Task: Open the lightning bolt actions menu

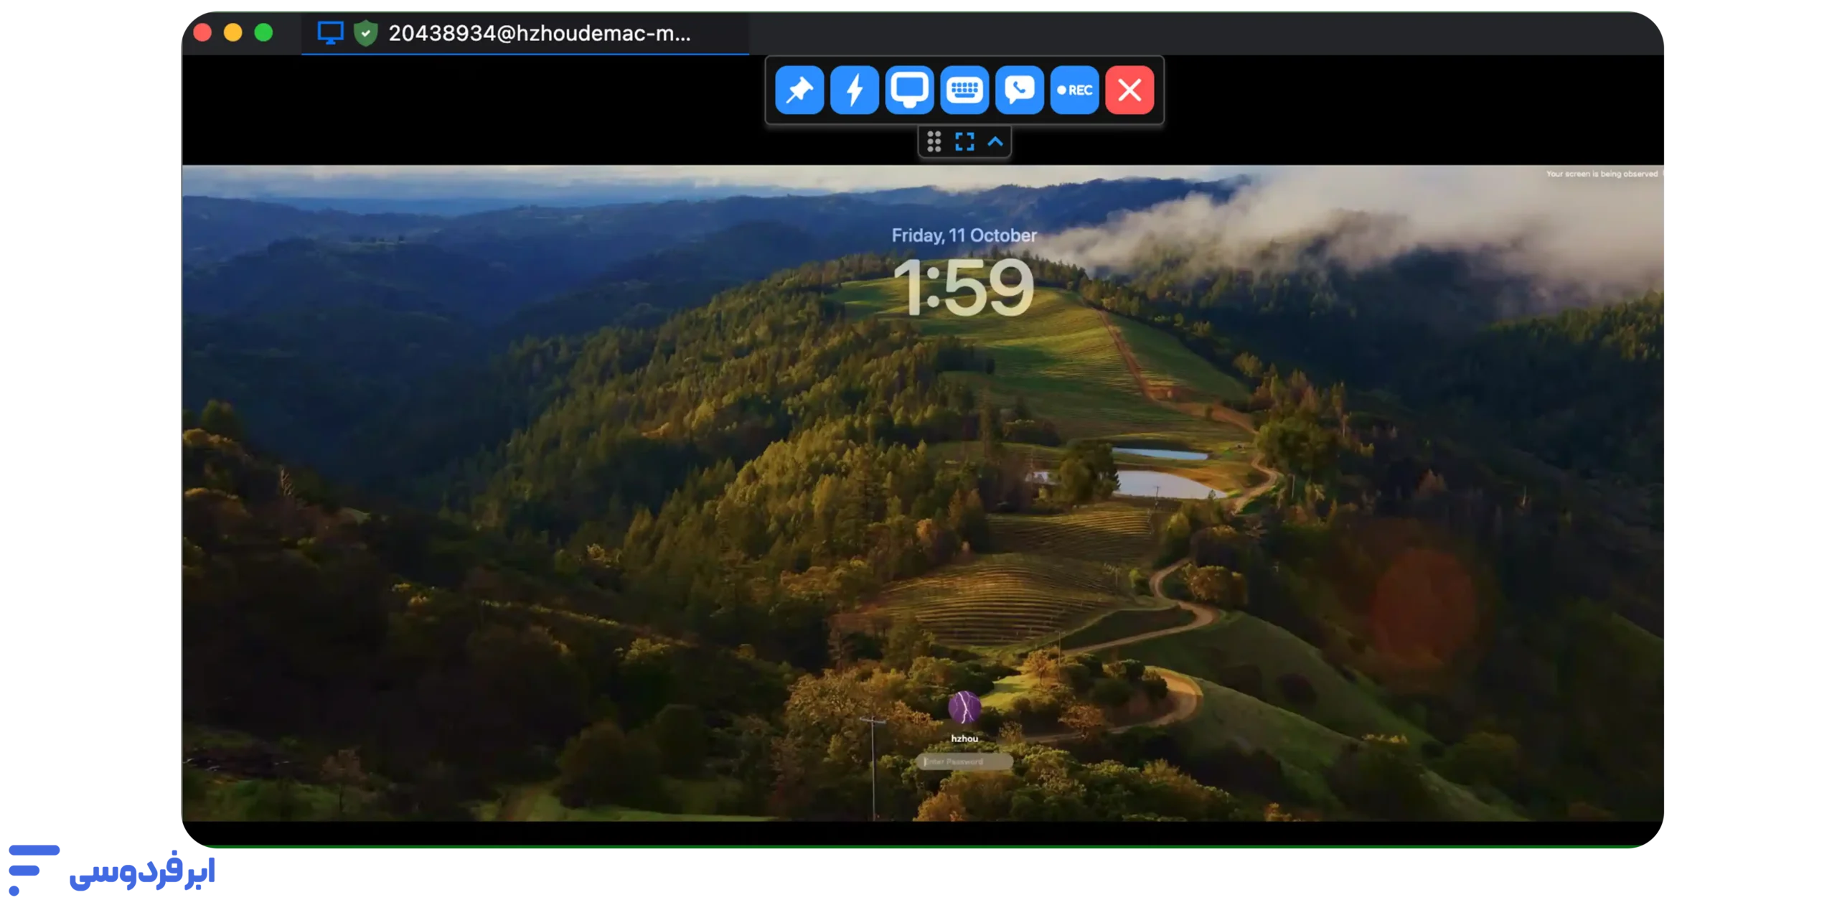Action: click(854, 90)
